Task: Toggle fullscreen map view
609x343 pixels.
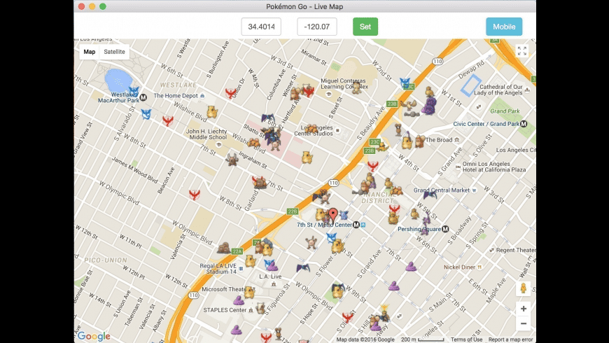Action: pyautogui.click(x=522, y=51)
